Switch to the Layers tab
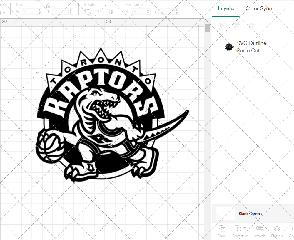The image size is (294, 240). tap(225, 9)
